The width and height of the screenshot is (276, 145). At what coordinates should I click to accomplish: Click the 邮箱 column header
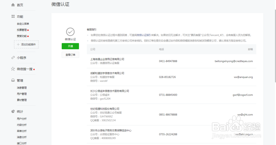point(250,49)
